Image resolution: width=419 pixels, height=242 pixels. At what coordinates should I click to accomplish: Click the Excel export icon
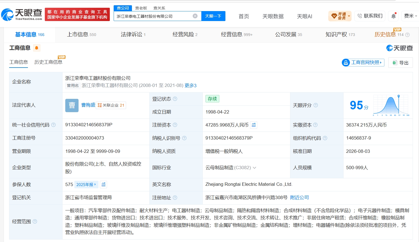tap(395, 63)
